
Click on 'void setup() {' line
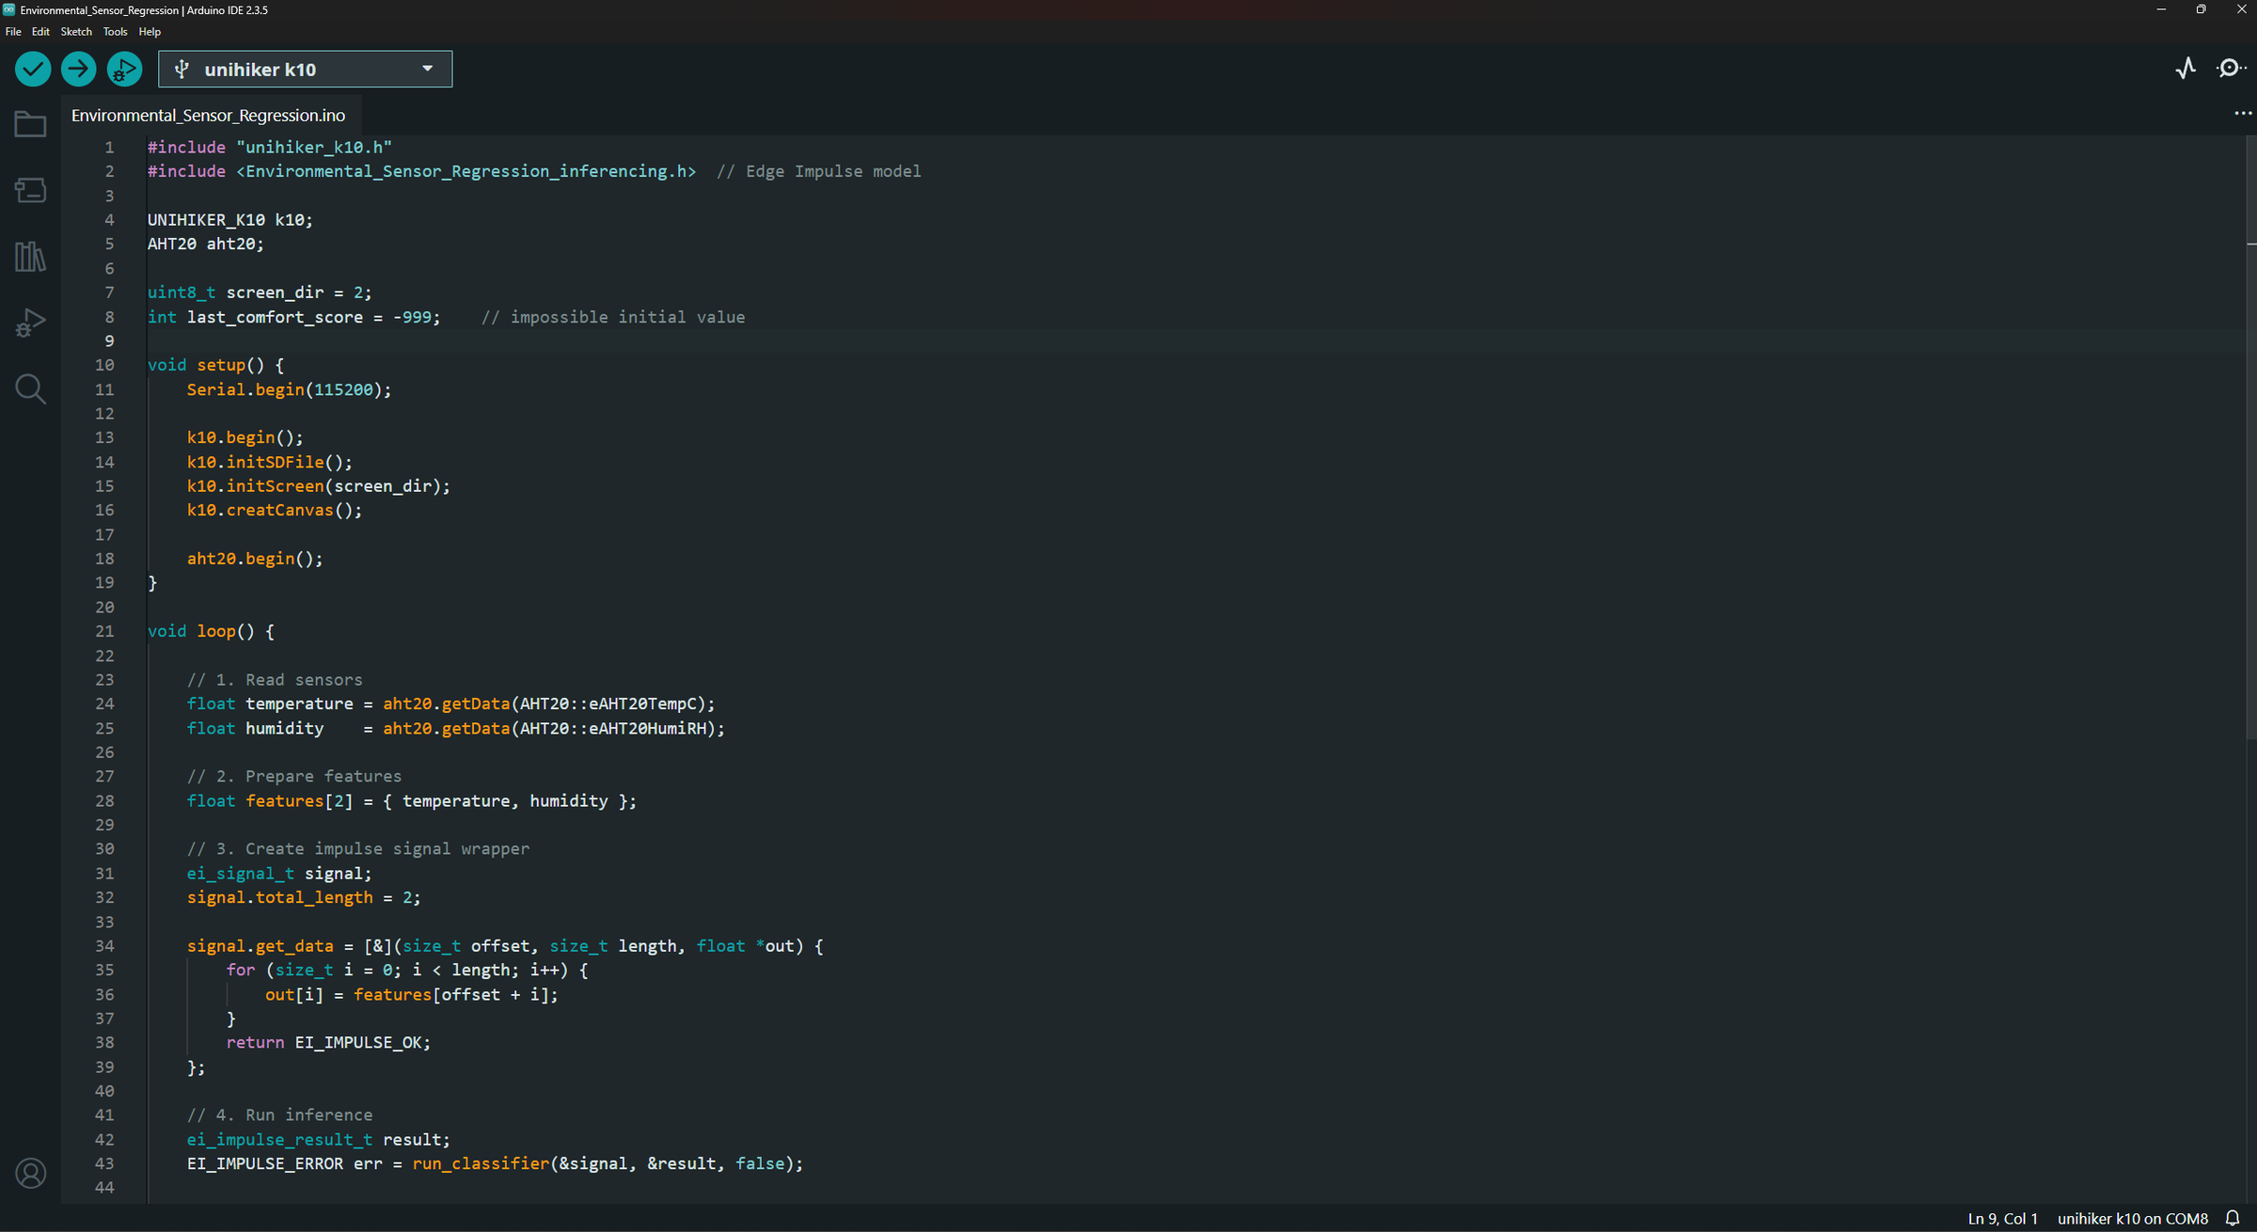(215, 365)
